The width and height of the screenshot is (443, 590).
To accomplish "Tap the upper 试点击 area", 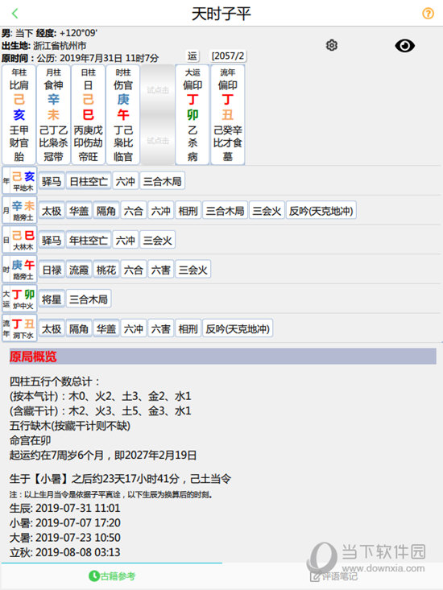I will pyautogui.click(x=158, y=90).
